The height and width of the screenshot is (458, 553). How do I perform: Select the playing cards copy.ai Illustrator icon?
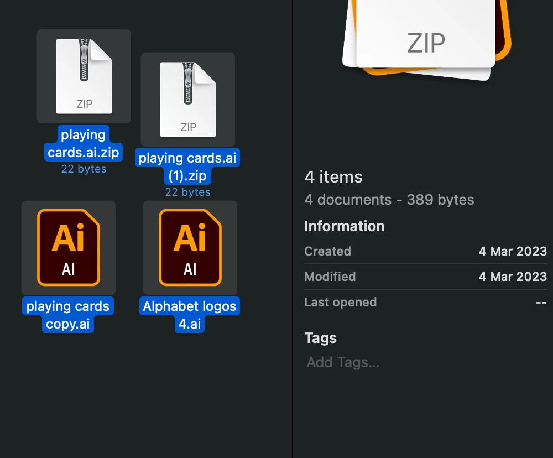[x=69, y=247]
